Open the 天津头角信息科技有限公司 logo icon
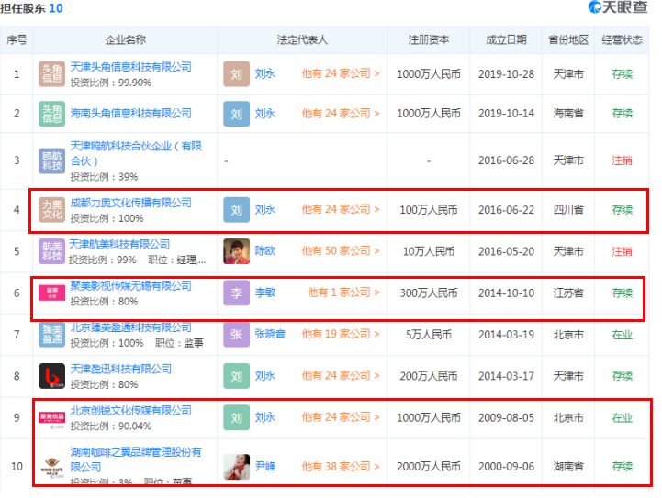 click(x=52, y=73)
